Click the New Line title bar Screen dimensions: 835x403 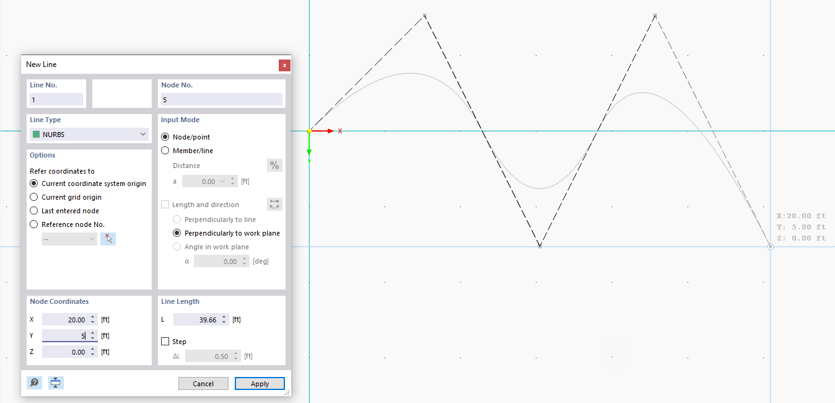pyautogui.click(x=124, y=64)
